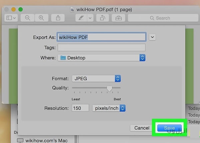Image resolution: width=200 pixels, height=143 pixels.
Task: Open the pixels/inch units dropdown
Action: pos(109,108)
